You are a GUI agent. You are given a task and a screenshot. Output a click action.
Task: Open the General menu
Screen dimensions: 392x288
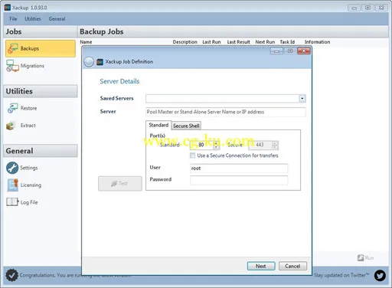coord(57,19)
